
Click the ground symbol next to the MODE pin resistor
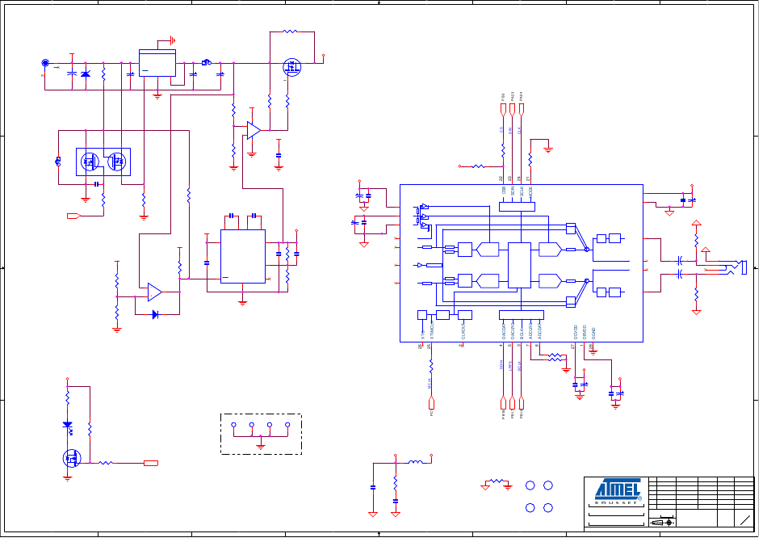click(x=548, y=149)
